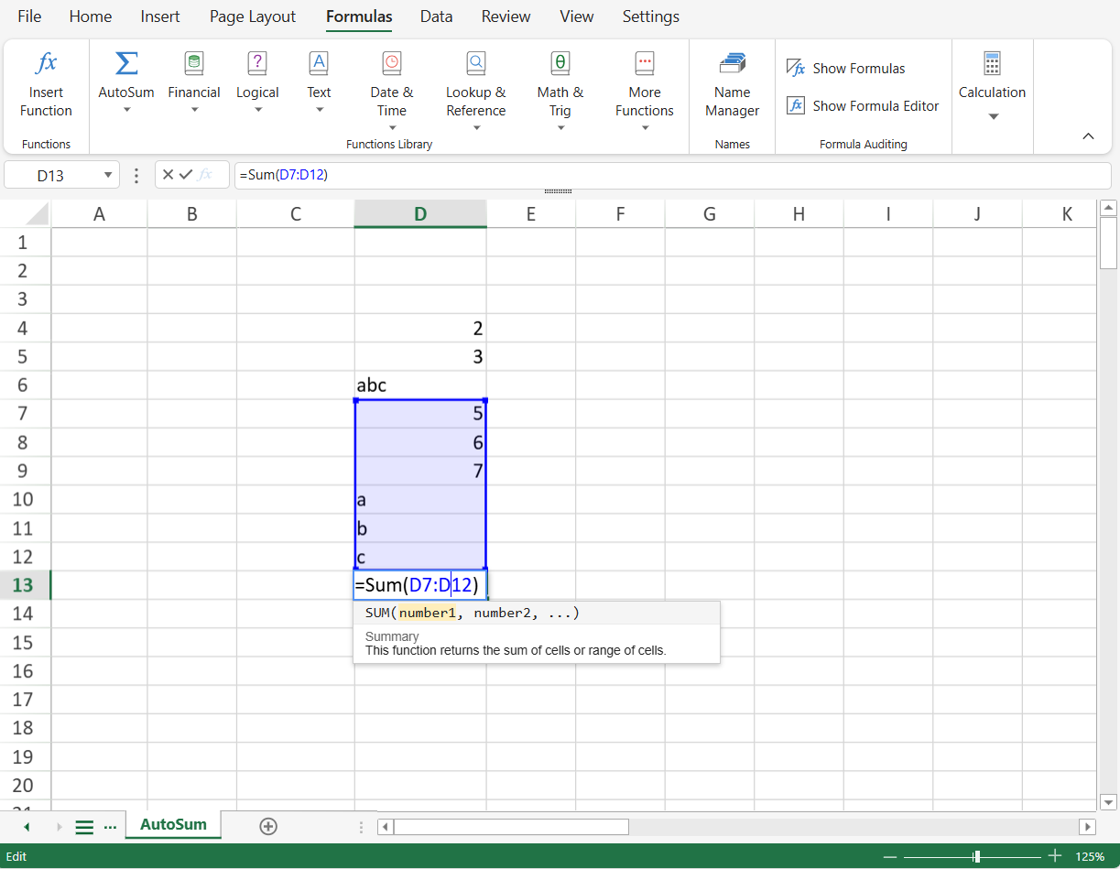Open the Page Layout tab
Screen dimensions: 1120x869
(x=253, y=16)
